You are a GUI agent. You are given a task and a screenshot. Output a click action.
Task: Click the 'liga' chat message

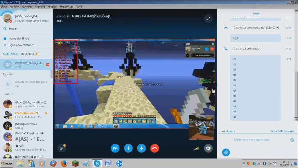point(255,38)
